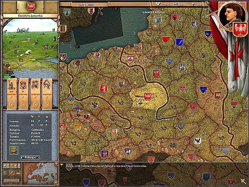This screenshot has height=187, width=249.
Task: Click the treasure chest icon in province panel
Action: [x=14, y=150]
